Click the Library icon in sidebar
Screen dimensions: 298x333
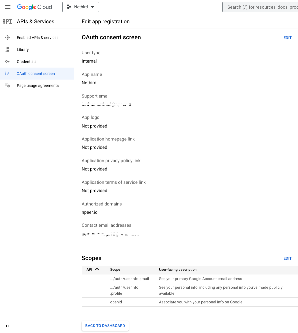(x=7, y=50)
